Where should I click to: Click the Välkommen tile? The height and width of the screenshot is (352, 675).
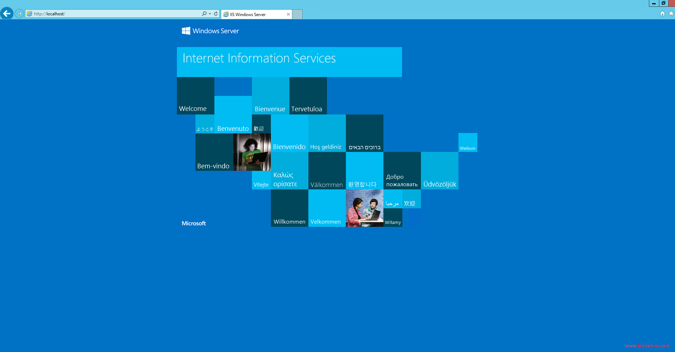(327, 170)
